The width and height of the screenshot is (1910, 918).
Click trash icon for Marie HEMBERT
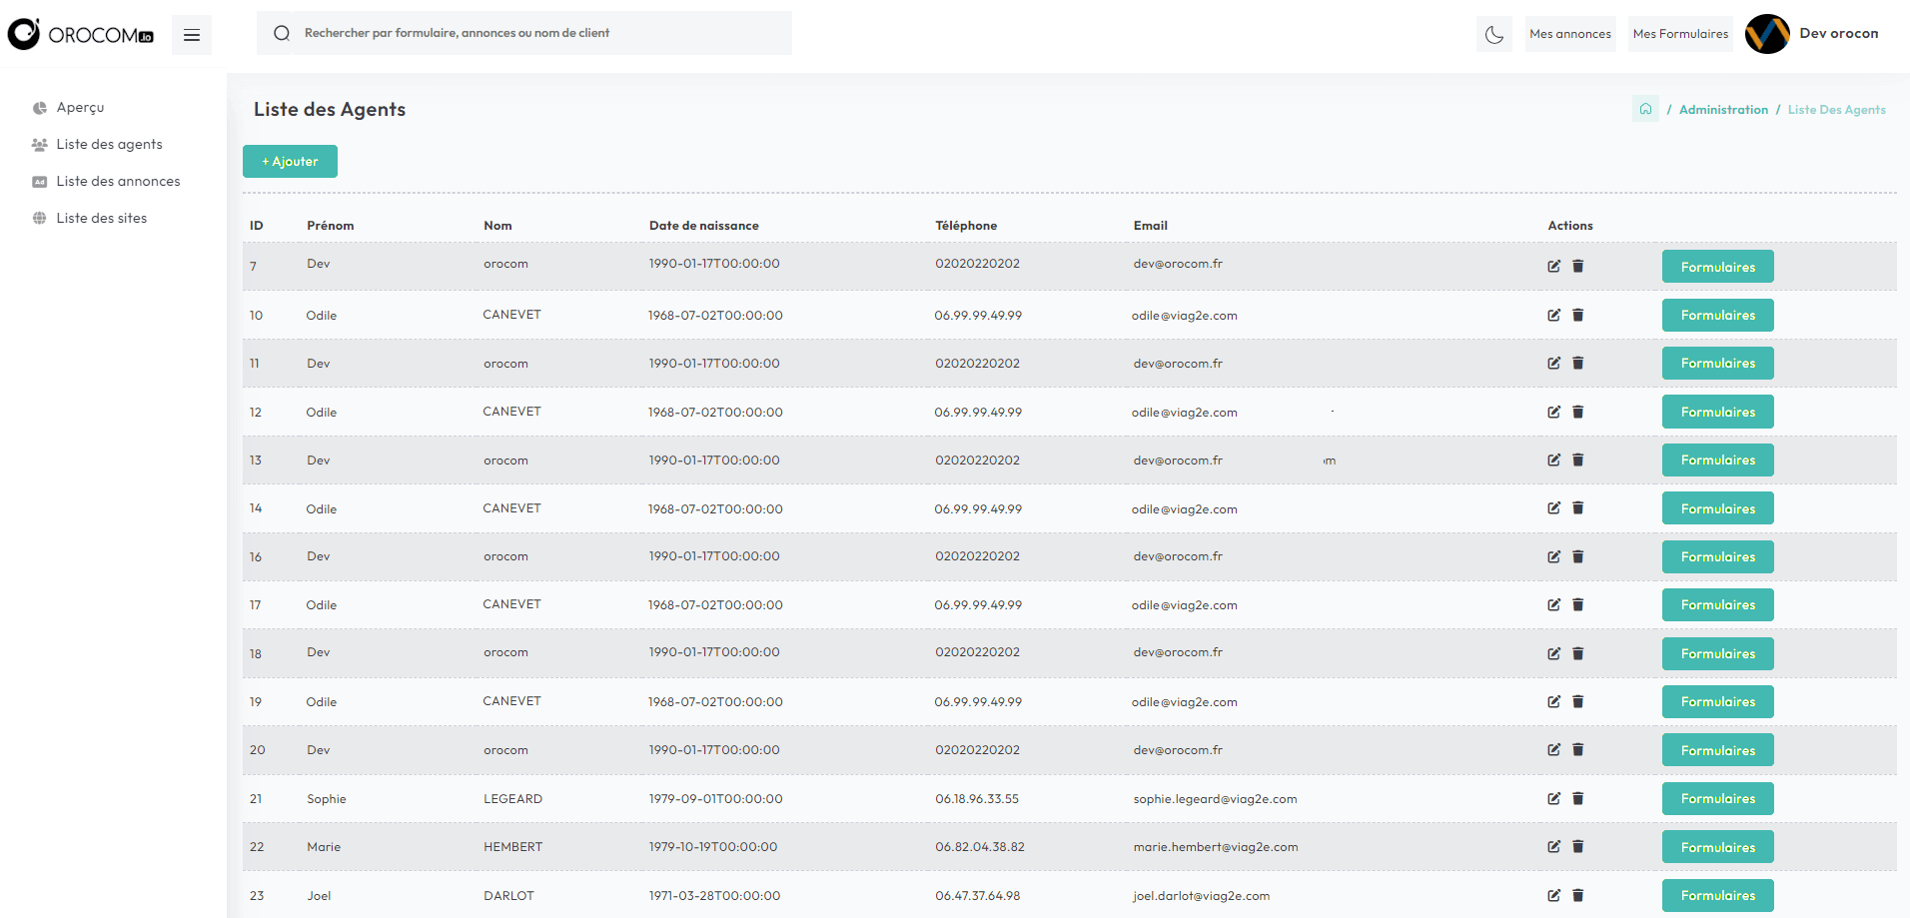(x=1578, y=846)
